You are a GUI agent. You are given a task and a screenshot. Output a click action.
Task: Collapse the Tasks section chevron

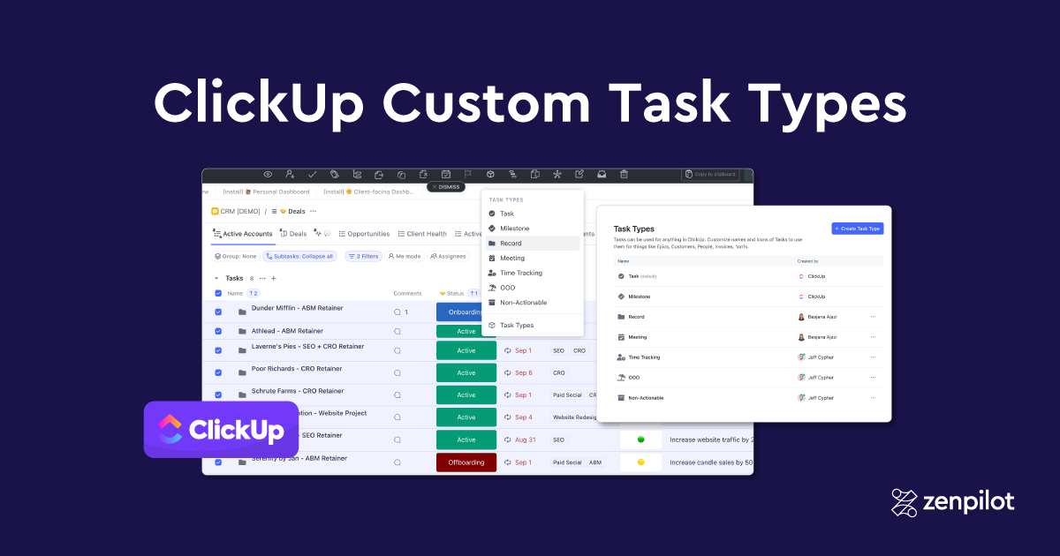pyautogui.click(x=216, y=277)
